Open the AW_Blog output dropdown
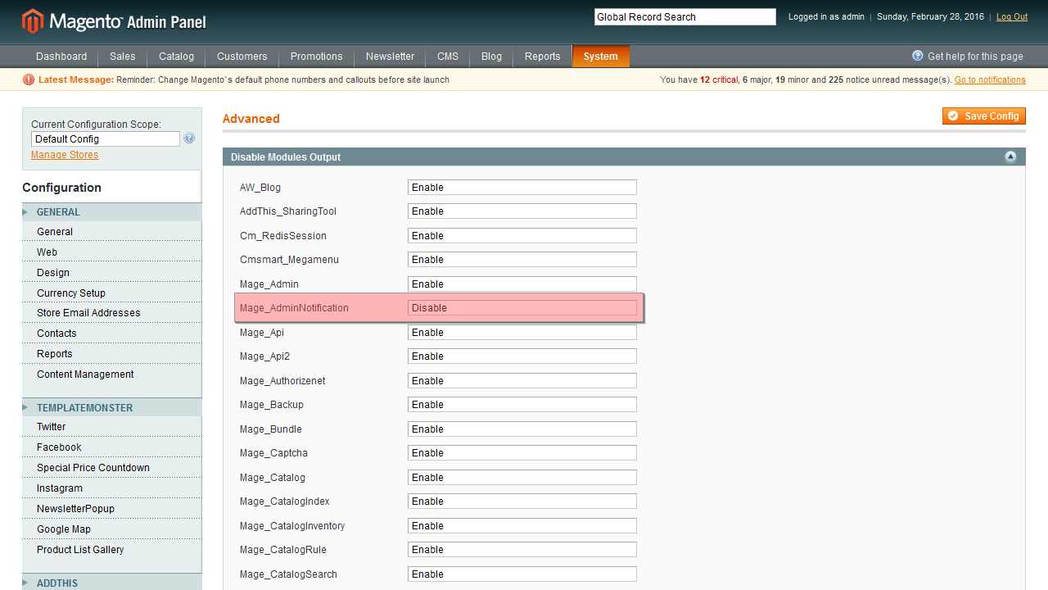The height and width of the screenshot is (590, 1048). pos(522,188)
